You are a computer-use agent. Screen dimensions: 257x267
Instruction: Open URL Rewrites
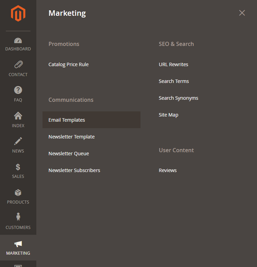tap(173, 64)
